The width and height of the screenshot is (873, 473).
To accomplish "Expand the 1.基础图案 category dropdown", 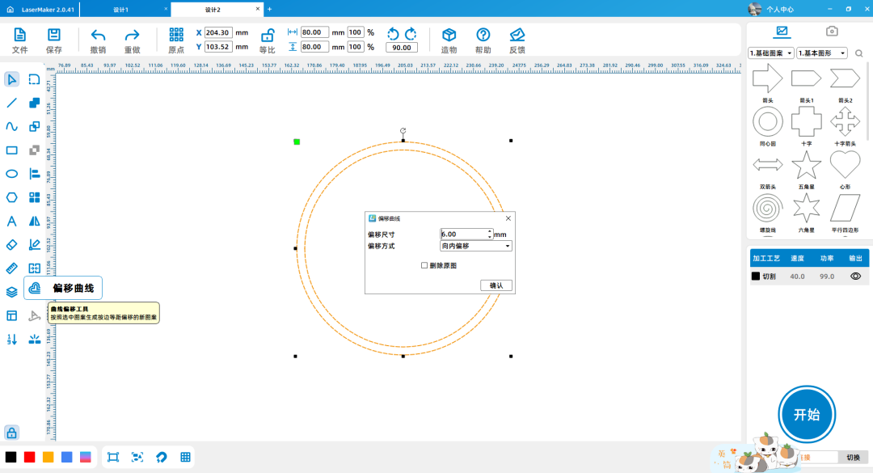I will coord(771,53).
